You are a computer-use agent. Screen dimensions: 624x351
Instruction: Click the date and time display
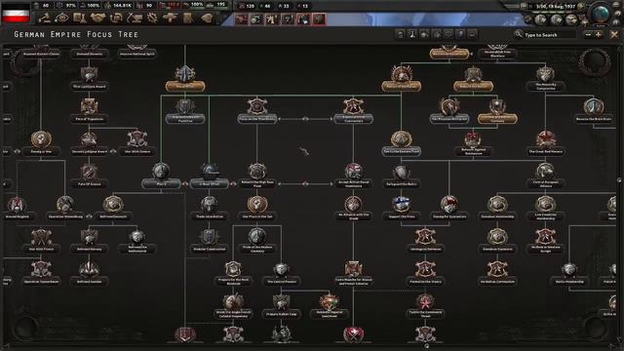click(x=556, y=7)
